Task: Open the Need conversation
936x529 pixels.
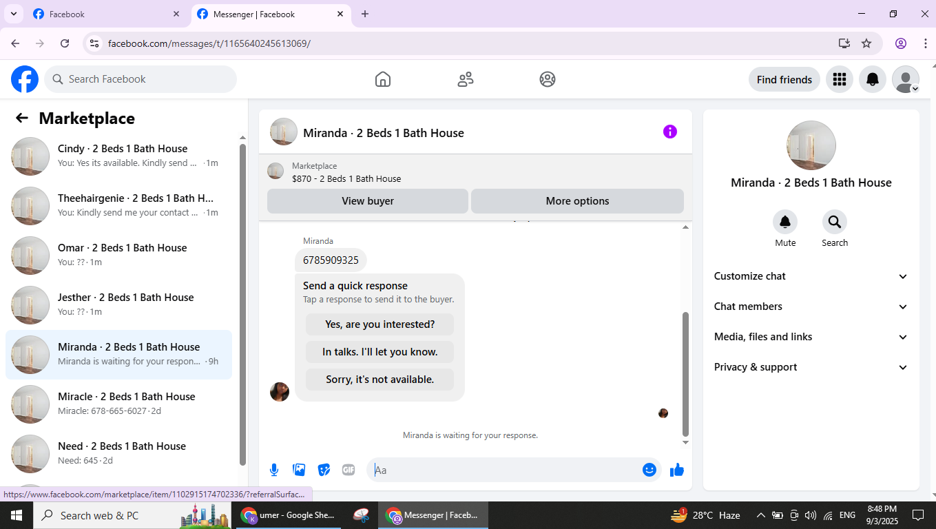Action: point(118,454)
